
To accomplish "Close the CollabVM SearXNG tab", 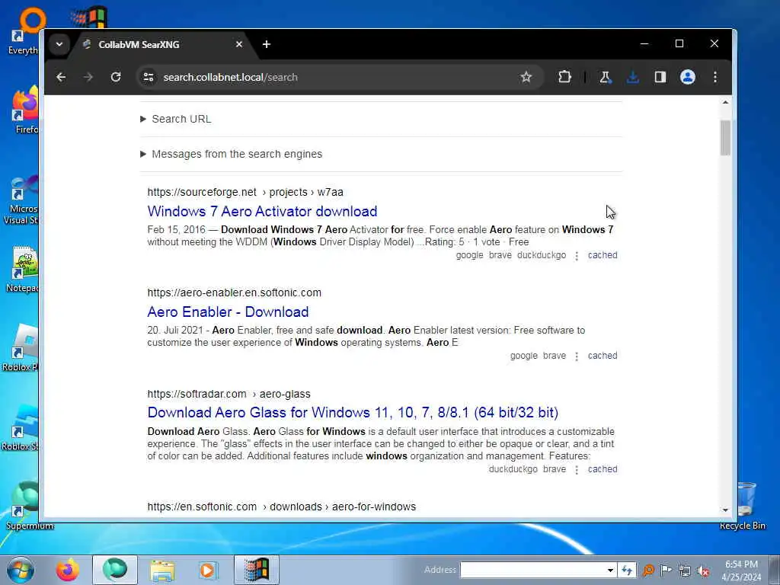I will pos(238,44).
